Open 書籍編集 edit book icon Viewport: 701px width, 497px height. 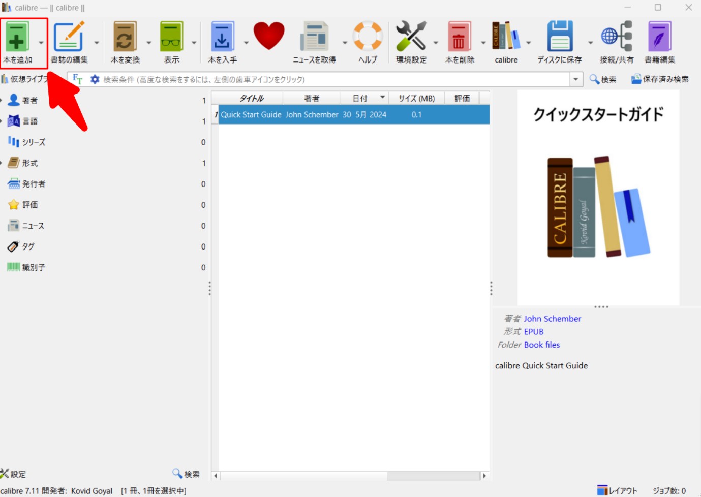click(659, 37)
